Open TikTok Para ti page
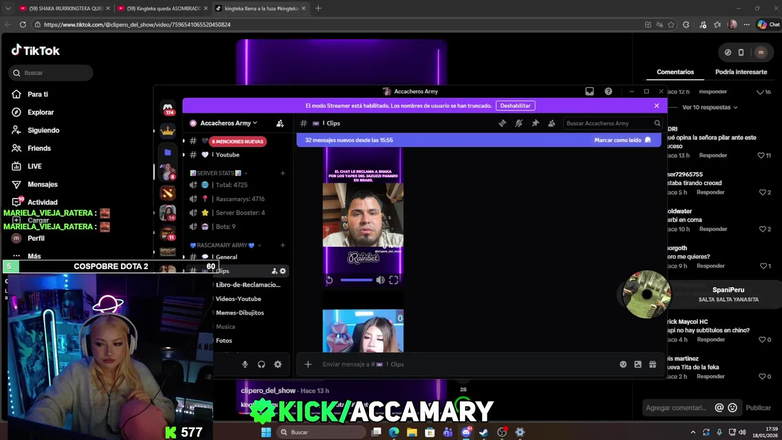This screenshot has height=440, width=782. 38,94
